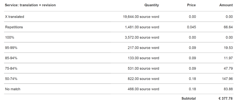The width and height of the screenshot is (242, 102).
Task: Click the 19,644.00 source word quantity
Action: (x=141, y=17)
